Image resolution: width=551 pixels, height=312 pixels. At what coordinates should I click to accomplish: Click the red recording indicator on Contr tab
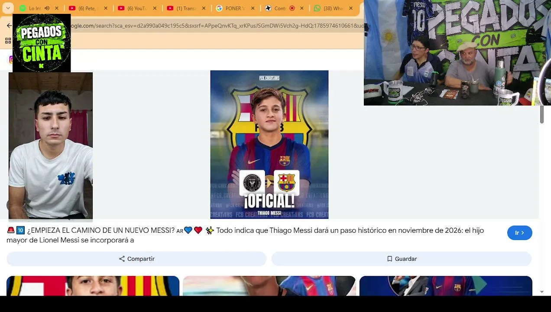(292, 8)
